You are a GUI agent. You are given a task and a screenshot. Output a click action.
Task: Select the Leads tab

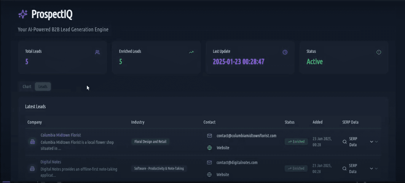[x=43, y=86]
